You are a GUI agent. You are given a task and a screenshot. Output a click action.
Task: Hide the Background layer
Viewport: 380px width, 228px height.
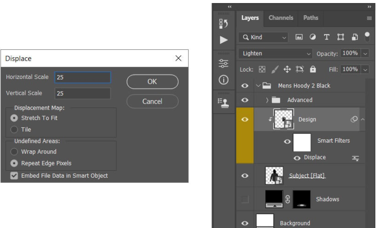[245, 223]
